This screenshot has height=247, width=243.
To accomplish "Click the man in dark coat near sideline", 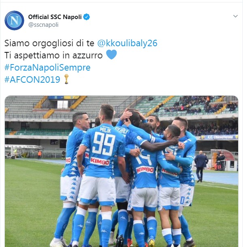I will click(201, 166).
